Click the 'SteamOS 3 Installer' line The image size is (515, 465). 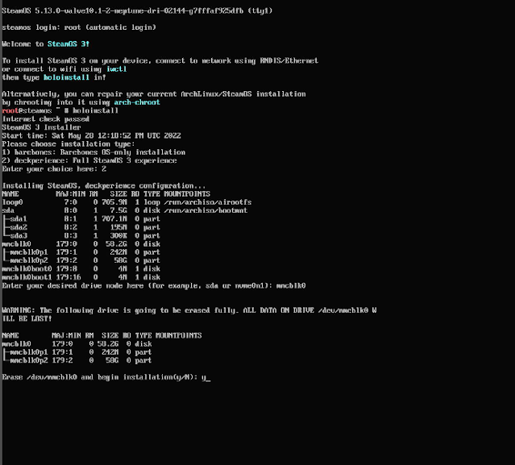(x=41, y=127)
